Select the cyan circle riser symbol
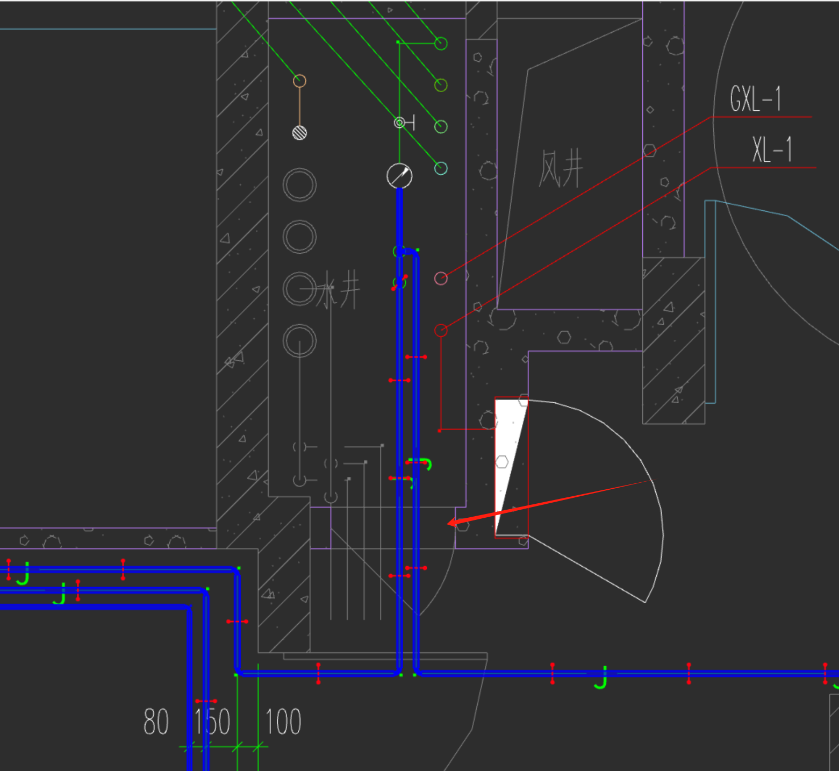This screenshot has height=771, width=839. point(441,168)
